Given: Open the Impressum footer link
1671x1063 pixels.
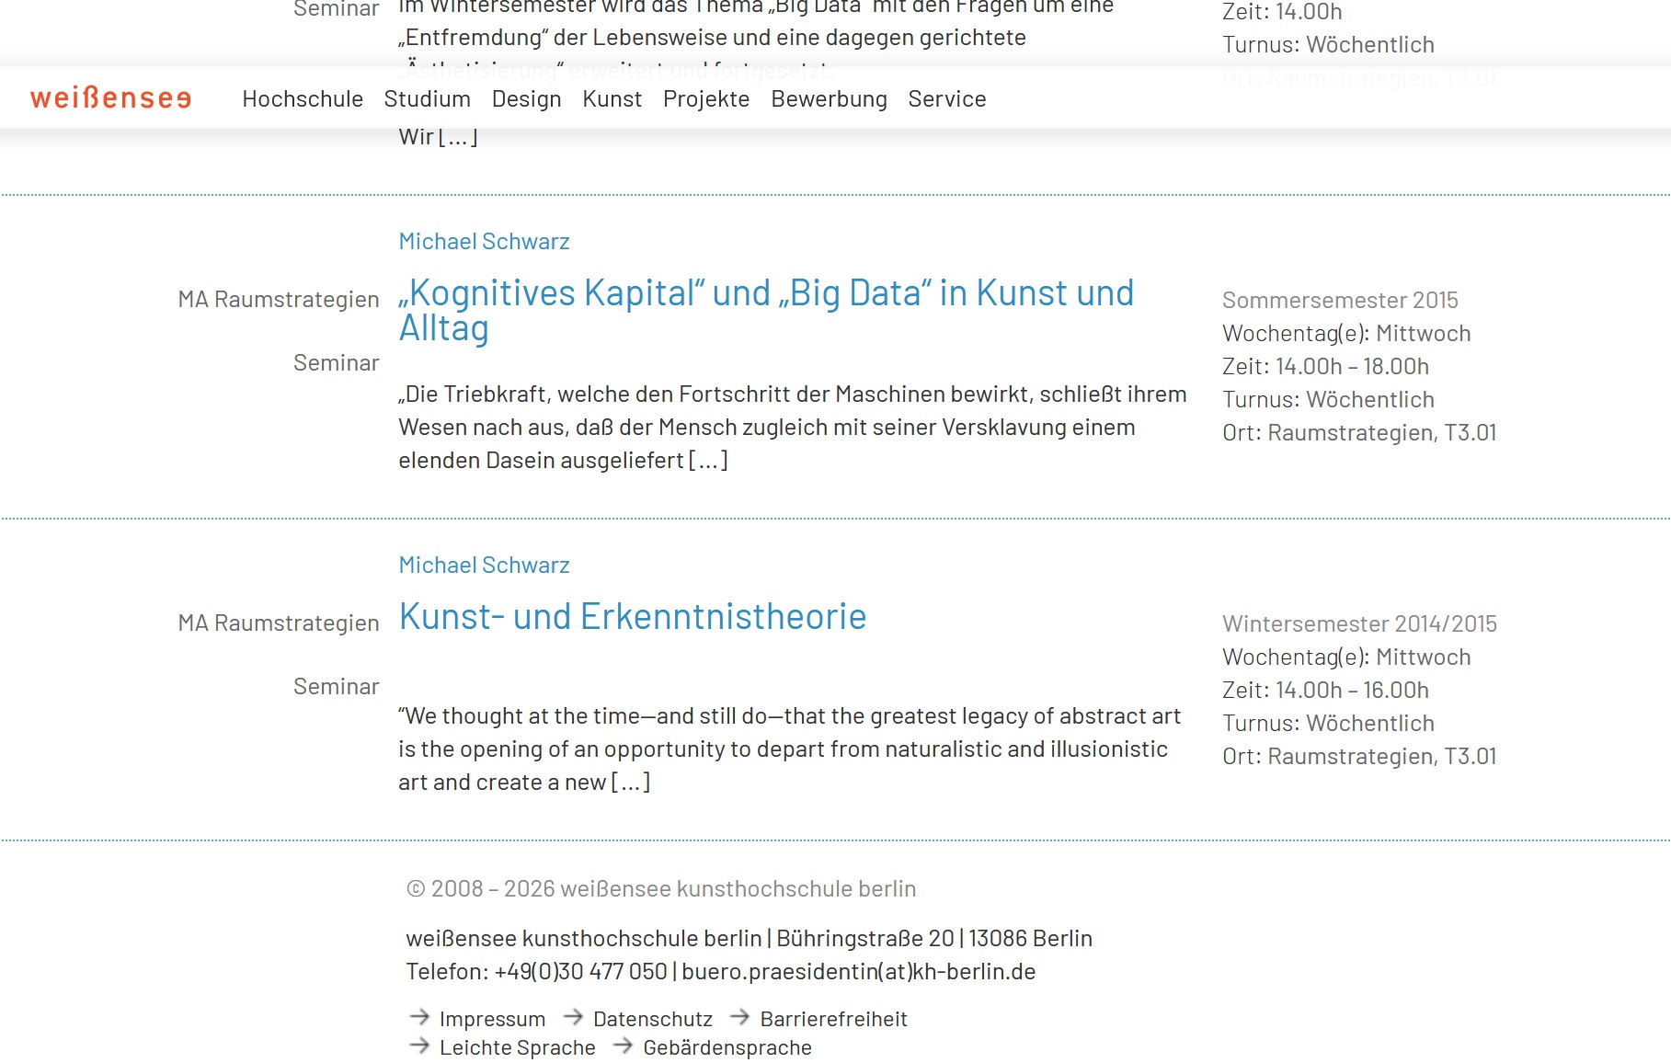Looking at the screenshot, I should point(492,1019).
